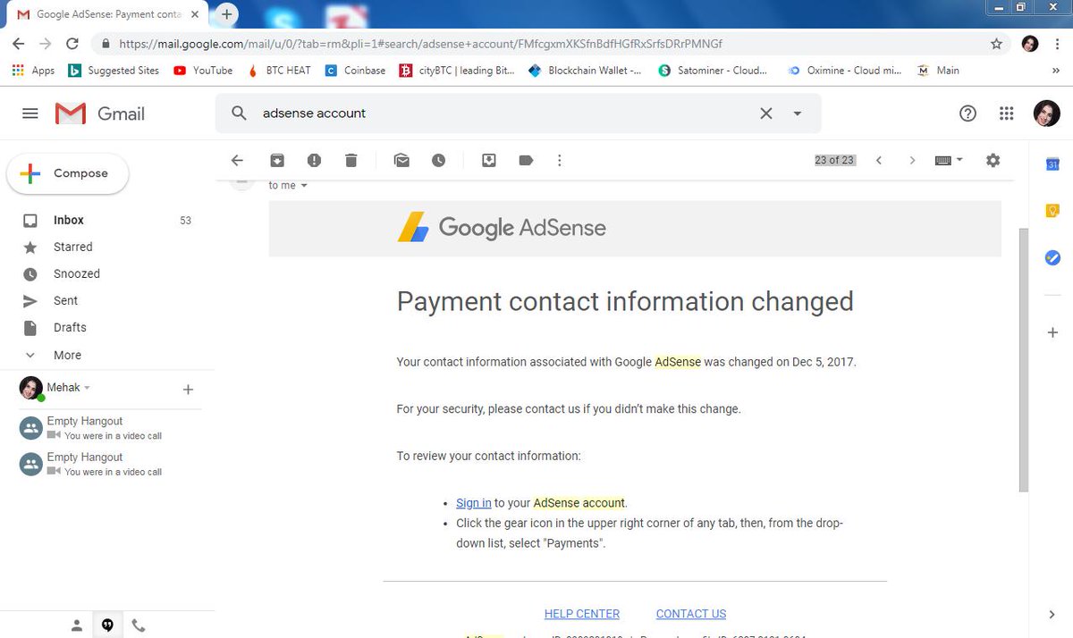Reload the current page
Screen dimensions: 1073x638
click(72, 43)
